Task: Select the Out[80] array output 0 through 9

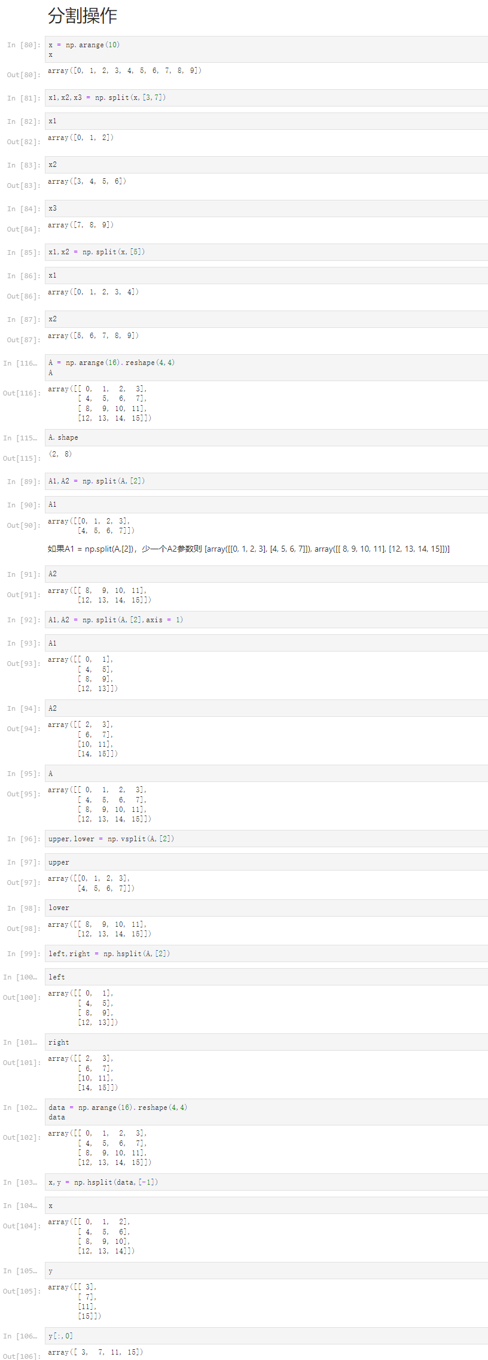Action: pyautogui.click(x=124, y=71)
